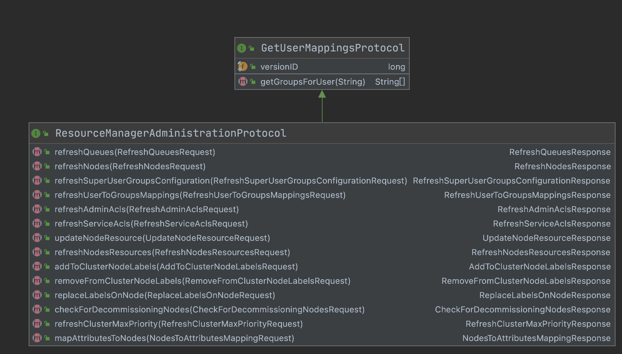
Task: Click the String[] return type
Action: pos(390,82)
